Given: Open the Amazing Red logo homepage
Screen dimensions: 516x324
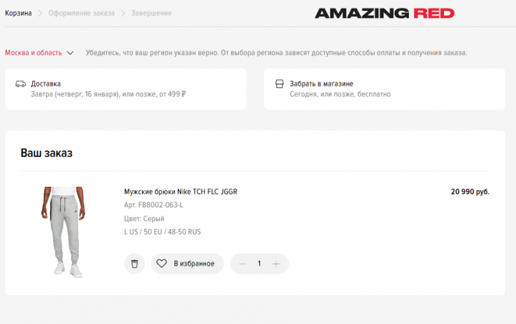Looking at the screenshot, I should [x=384, y=13].
